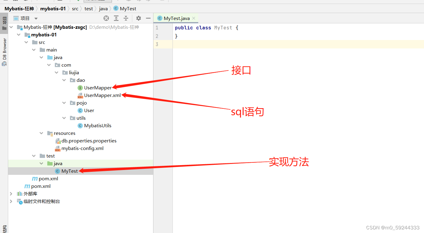Collapse the utils package node
Screen dimensions: 424x233
point(64,118)
